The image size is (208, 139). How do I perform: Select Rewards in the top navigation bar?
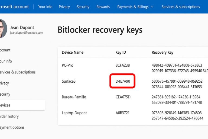point(103,7)
